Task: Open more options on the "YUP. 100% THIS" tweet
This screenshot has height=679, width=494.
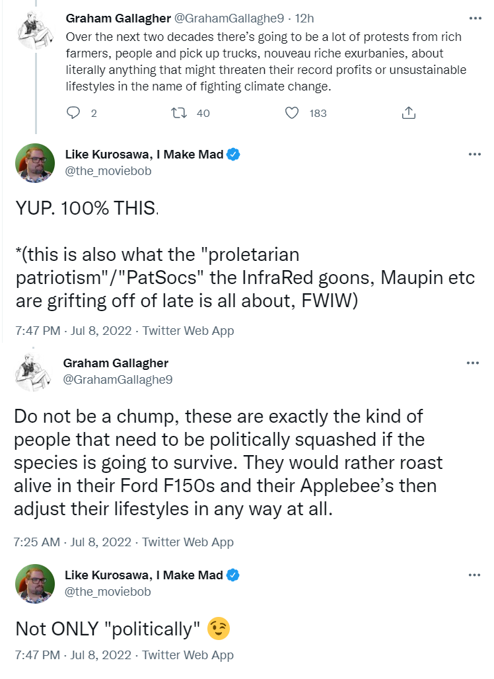Action: [474, 155]
